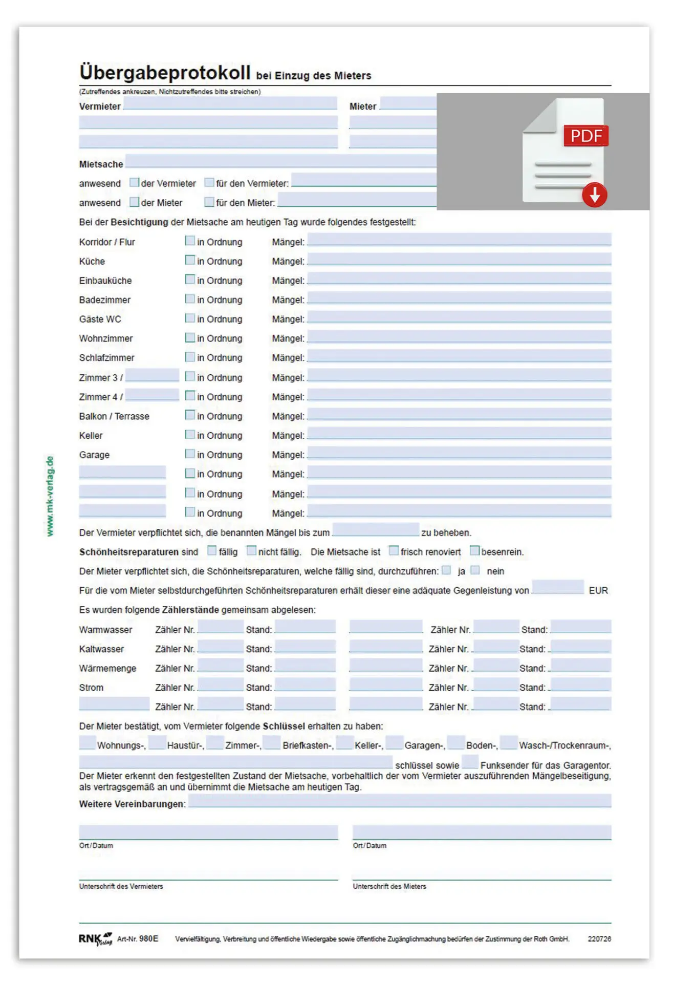Mark Garage as 'in Ordnung'
695x983 pixels.
click(x=190, y=454)
